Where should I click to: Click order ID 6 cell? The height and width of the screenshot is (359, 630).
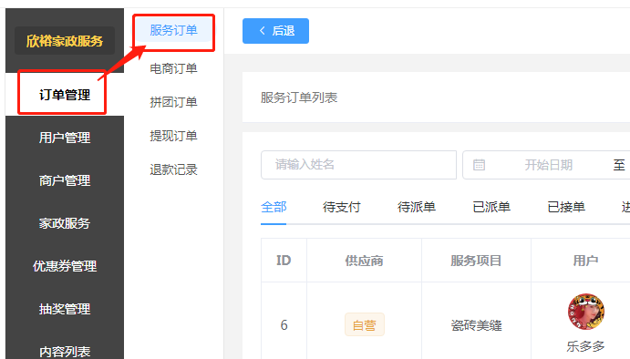[284, 325]
